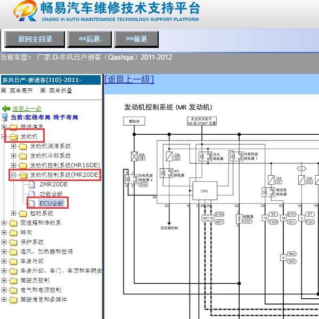Click the 起动系统 folder icon

coord(23,214)
